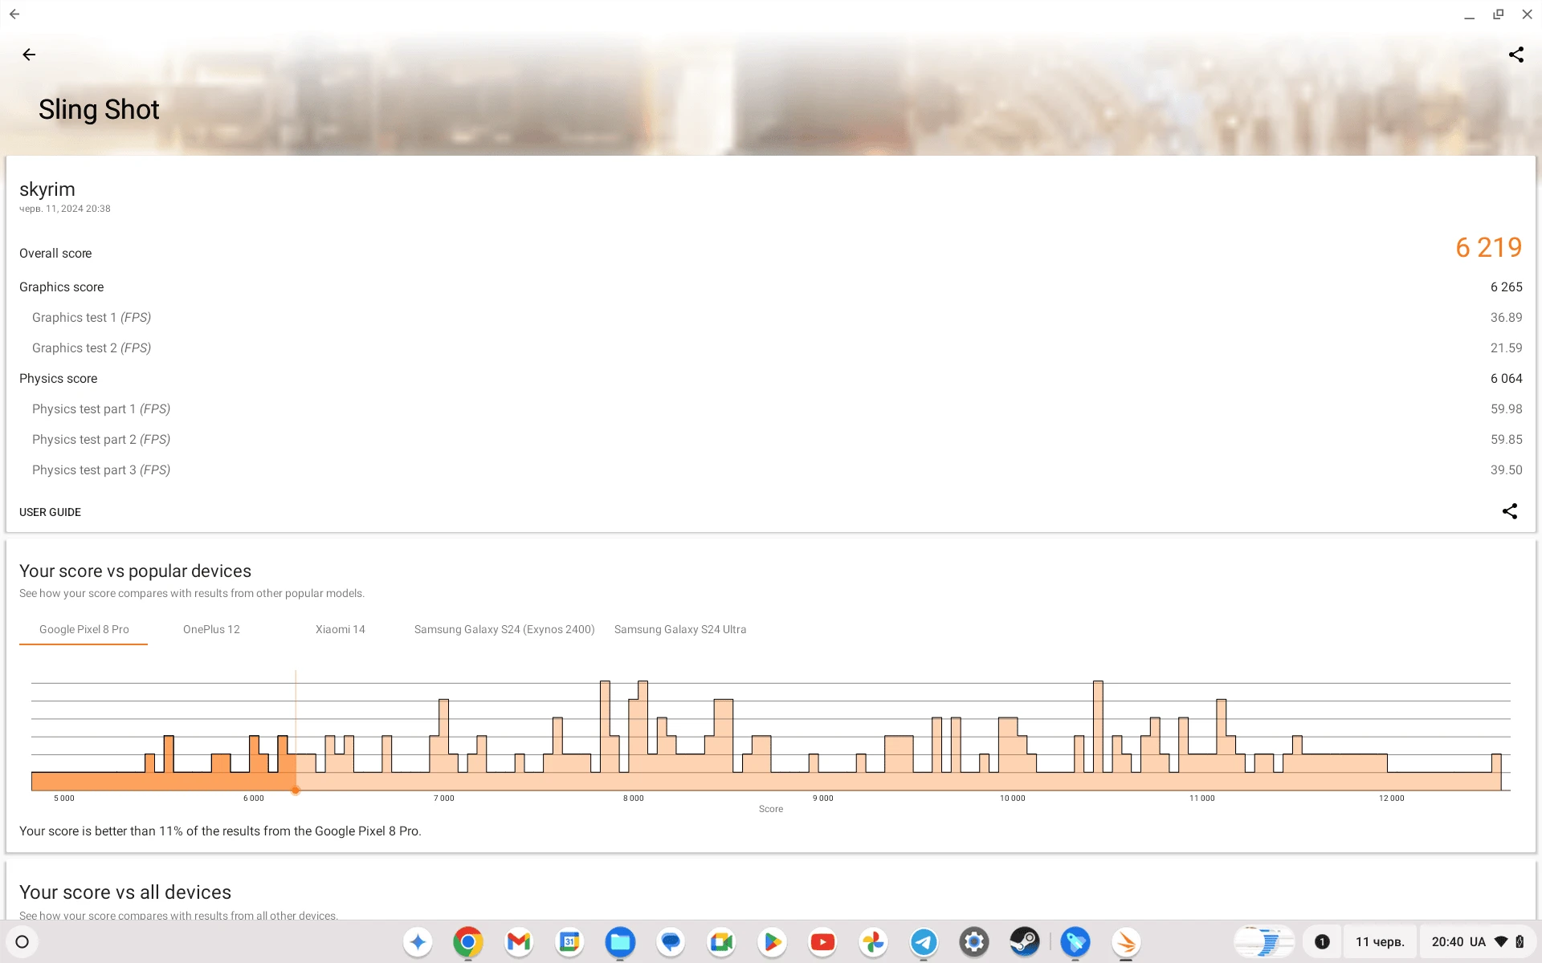Click the Your score vs popular devices heading

click(x=135, y=571)
